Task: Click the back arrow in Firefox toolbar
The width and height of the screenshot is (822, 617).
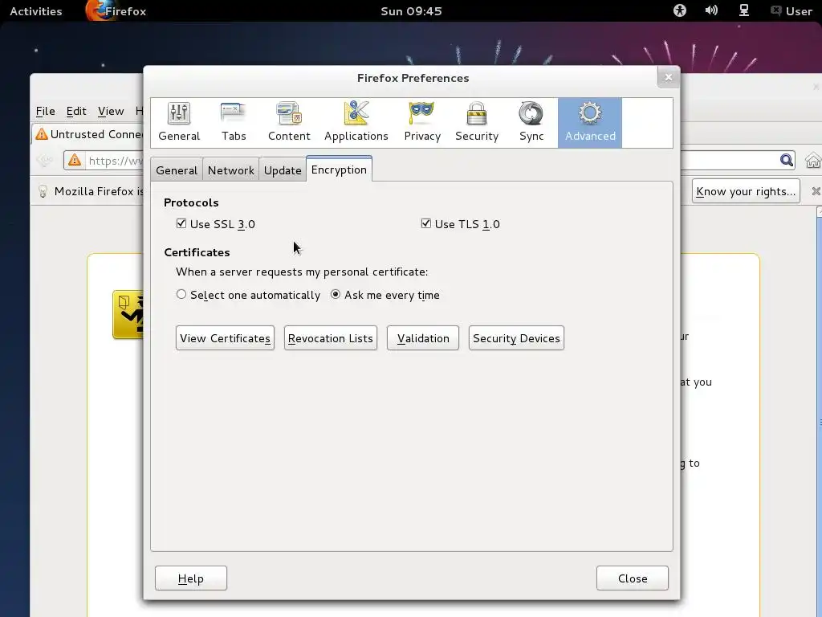Action: (x=46, y=160)
